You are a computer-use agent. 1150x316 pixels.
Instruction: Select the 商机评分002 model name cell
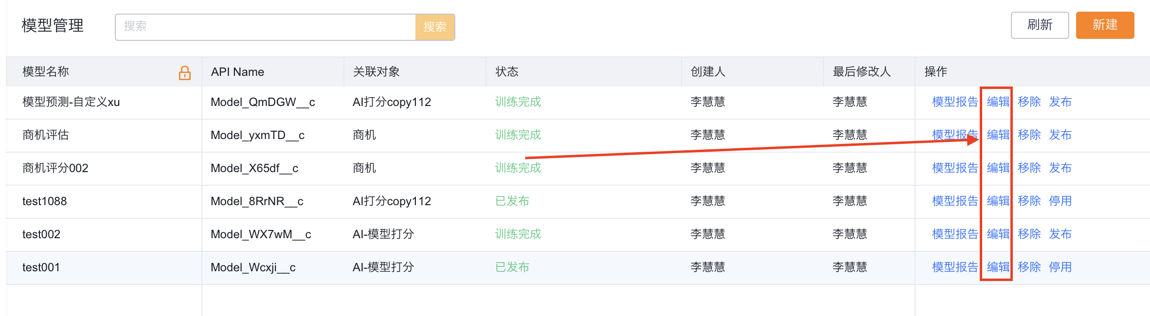(55, 168)
